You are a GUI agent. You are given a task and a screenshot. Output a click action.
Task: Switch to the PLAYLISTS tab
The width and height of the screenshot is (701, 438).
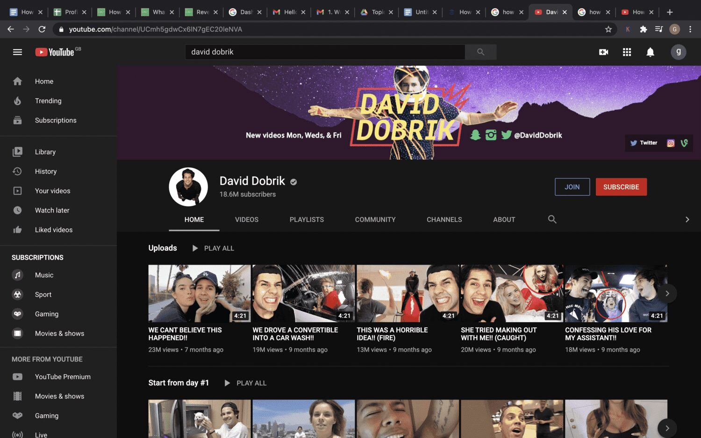coord(307,219)
